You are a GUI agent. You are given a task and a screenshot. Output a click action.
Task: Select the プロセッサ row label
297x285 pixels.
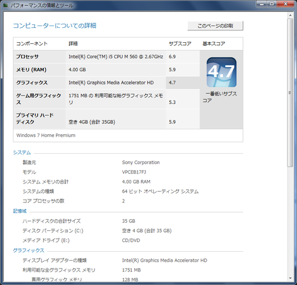[27, 56]
